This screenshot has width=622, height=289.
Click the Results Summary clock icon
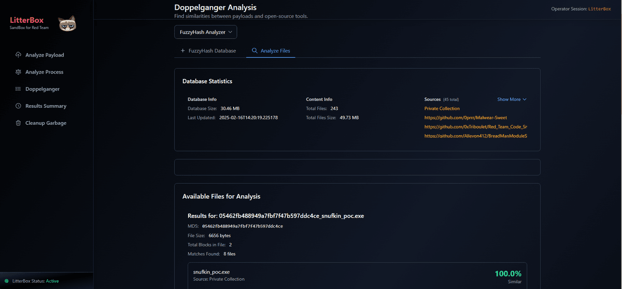pyautogui.click(x=19, y=106)
